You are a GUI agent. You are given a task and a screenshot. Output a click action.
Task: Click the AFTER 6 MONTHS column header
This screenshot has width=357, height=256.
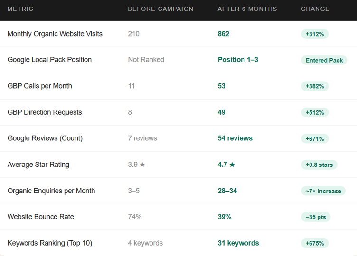tap(247, 9)
